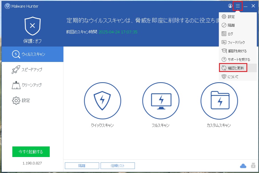Image resolution: width=259 pixels, height=173 pixels.
Task: Open the 信頼リスト button
Action: point(118,166)
